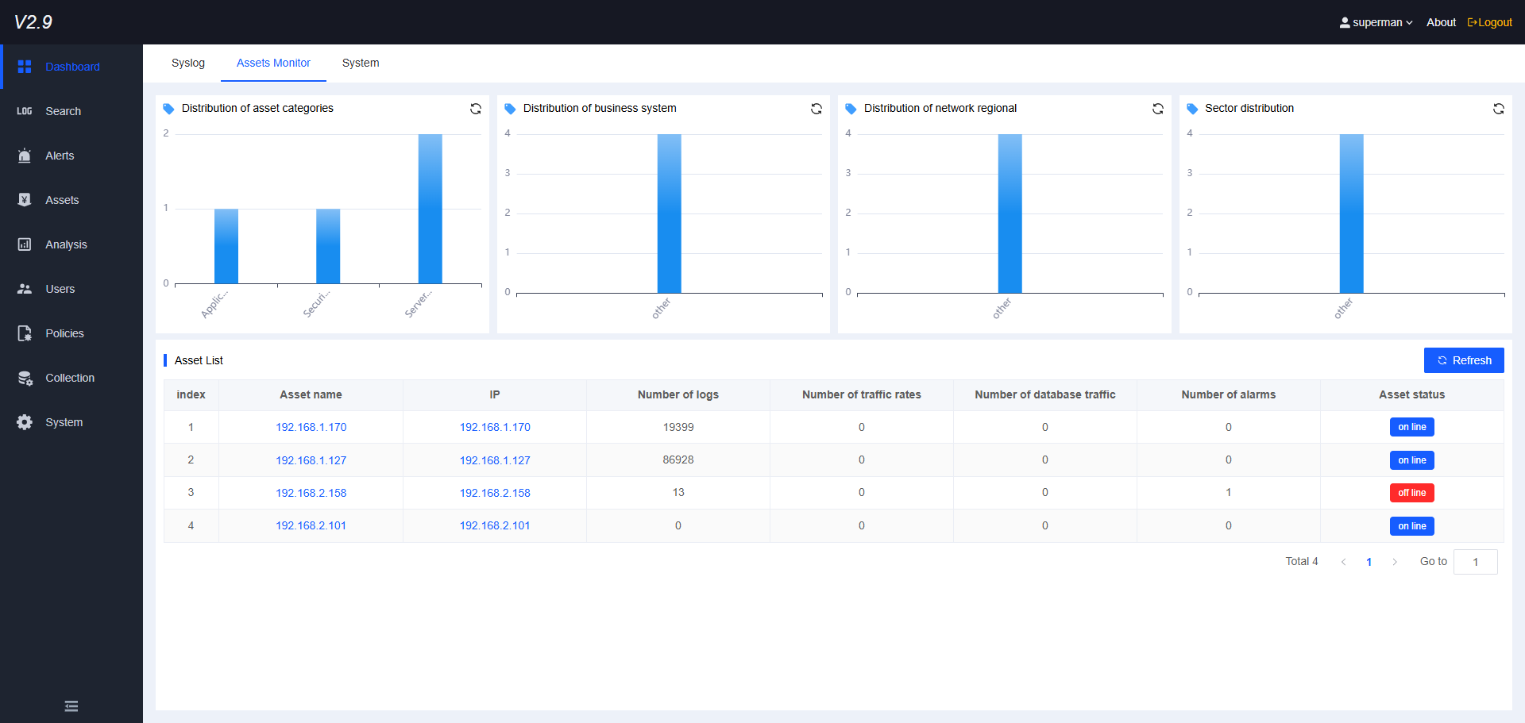Viewport: 1525px width, 723px height.
Task: Click tag icon beside asset categories title
Action: pos(168,109)
